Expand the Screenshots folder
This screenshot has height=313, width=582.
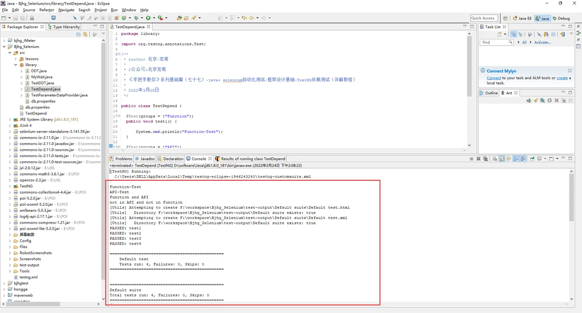coord(10,259)
